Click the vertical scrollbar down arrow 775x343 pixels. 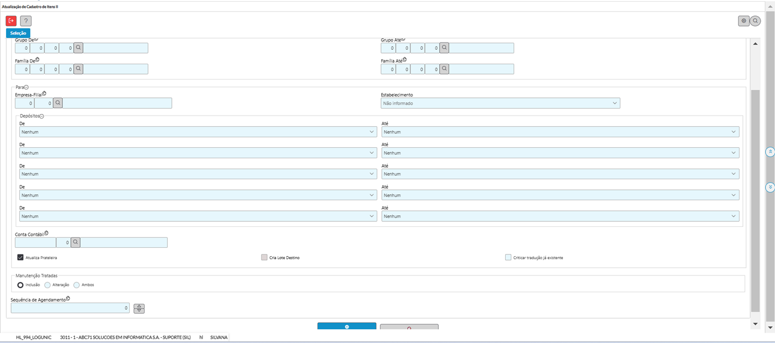[x=755, y=324]
